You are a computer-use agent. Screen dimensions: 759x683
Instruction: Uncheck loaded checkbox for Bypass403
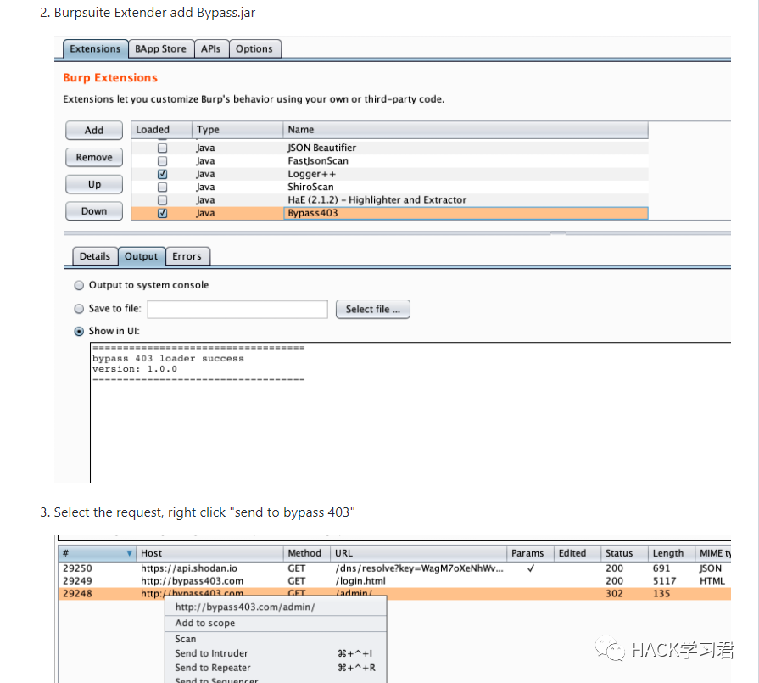click(163, 213)
